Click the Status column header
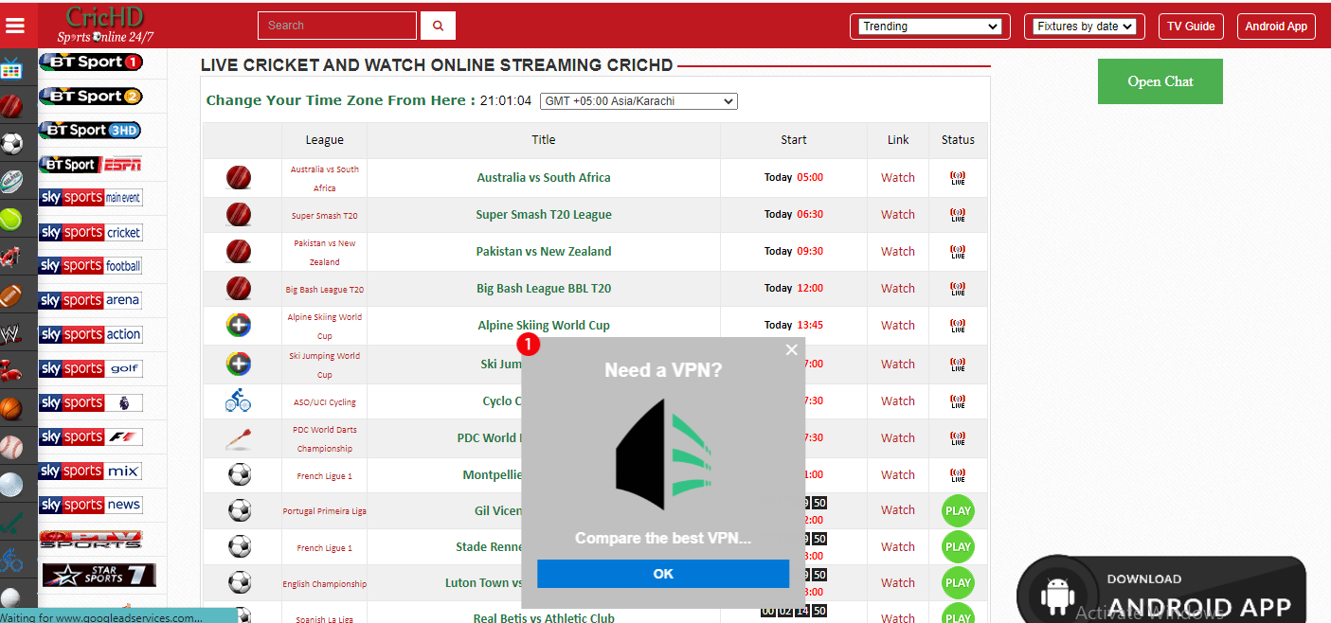 pos(958,140)
